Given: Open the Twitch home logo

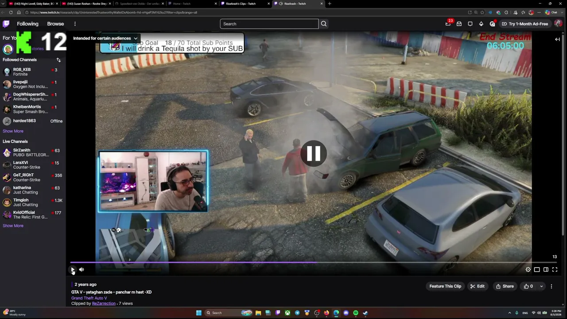Looking at the screenshot, I should coord(6,24).
